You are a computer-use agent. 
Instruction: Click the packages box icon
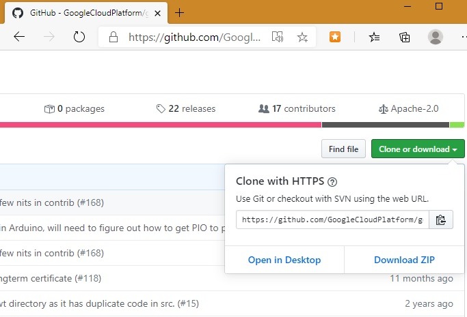coord(49,109)
